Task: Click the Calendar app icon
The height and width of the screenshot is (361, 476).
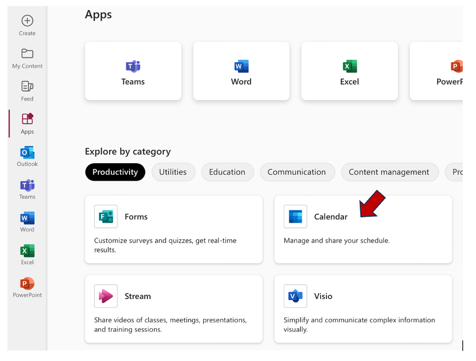Action: pos(295,216)
